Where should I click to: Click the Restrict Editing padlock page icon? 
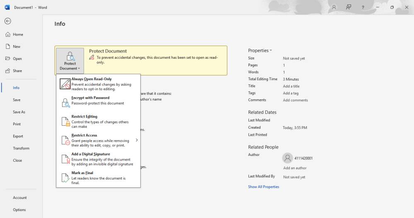pos(65,122)
